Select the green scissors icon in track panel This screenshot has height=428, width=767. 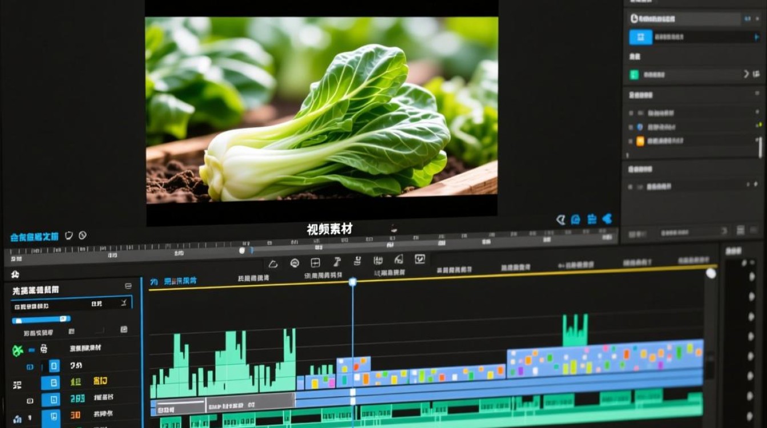(18, 350)
